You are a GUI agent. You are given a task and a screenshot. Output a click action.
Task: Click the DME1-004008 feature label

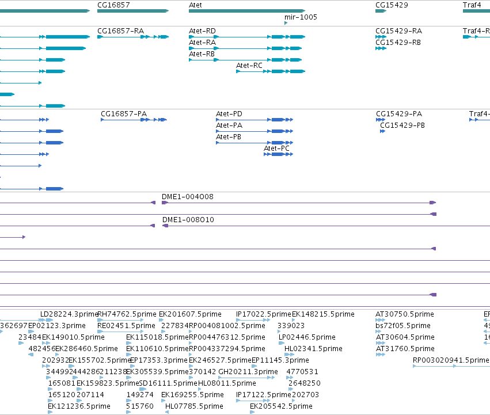(x=188, y=197)
